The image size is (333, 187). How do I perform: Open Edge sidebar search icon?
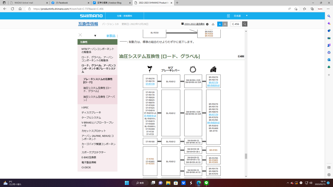click(x=329, y=16)
